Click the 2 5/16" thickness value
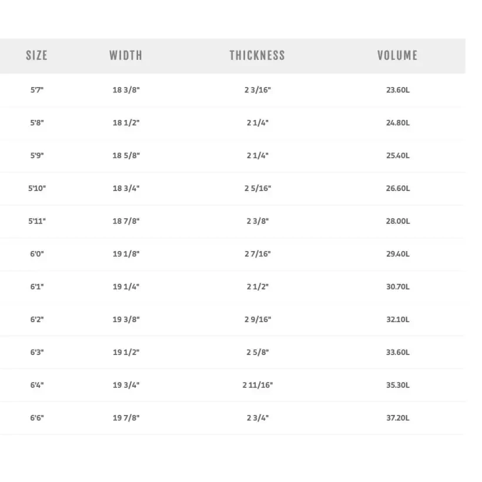This screenshot has height=482, width=482. coord(257,189)
